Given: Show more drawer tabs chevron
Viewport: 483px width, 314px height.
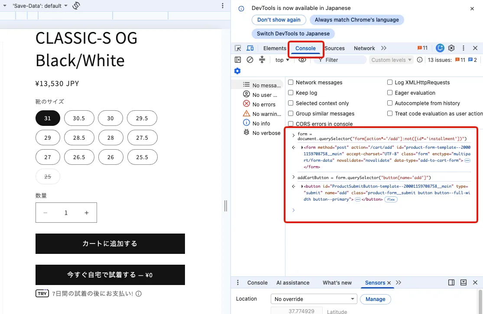Looking at the screenshot, I should (x=398, y=282).
